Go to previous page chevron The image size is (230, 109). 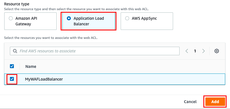point(187,51)
